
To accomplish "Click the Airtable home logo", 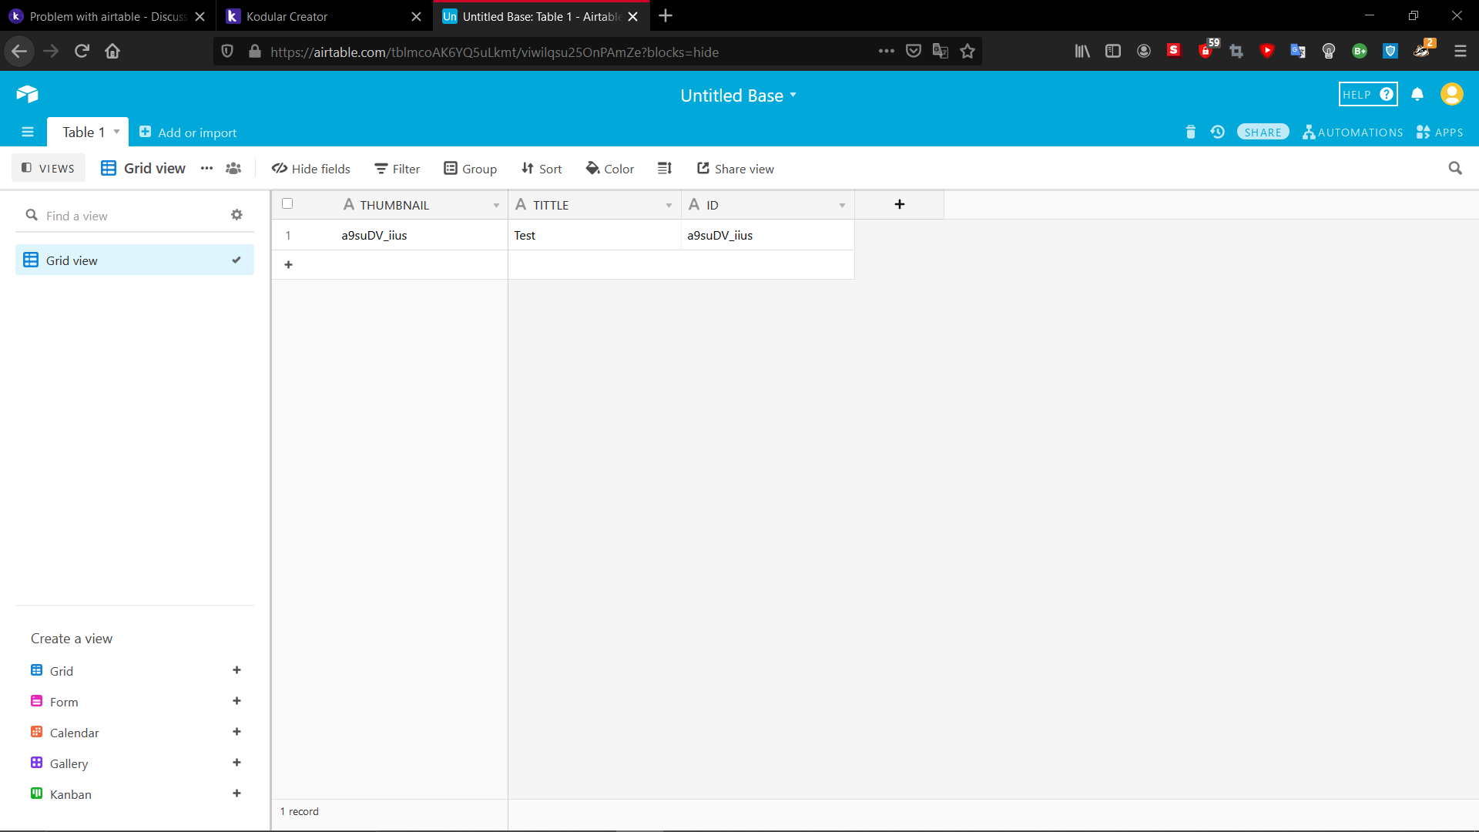I will (27, 95).
